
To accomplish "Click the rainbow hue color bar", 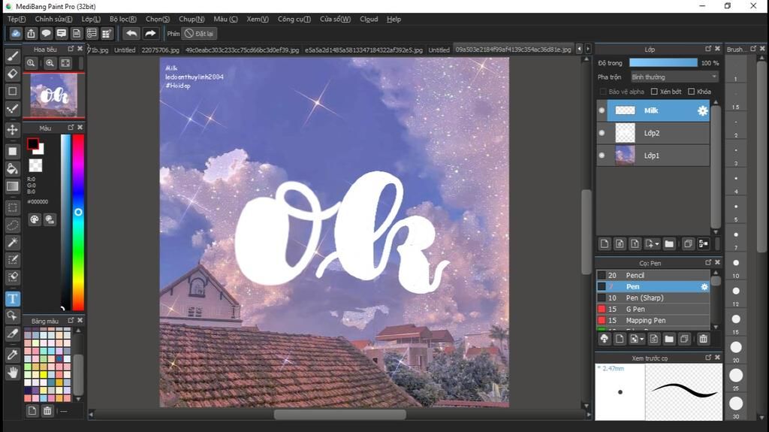I will (x=78, y=222).
